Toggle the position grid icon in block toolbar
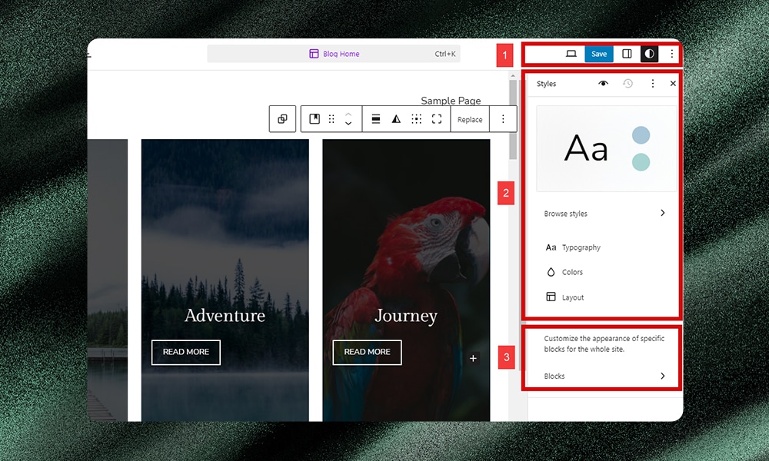Screen dimensions: 769x461 [x=416, y=119]
